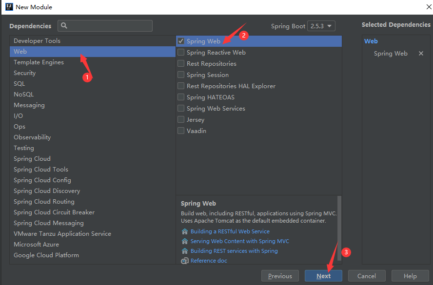
Task: Enable the Spring Reactive Web checkbox
Action: [181, 53]
